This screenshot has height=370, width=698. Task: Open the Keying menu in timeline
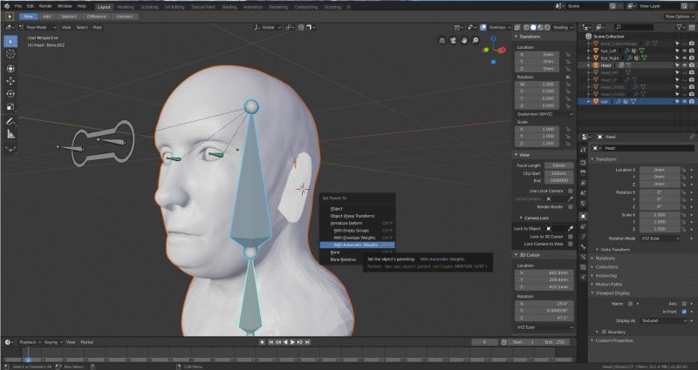click(x=52, y=342)
